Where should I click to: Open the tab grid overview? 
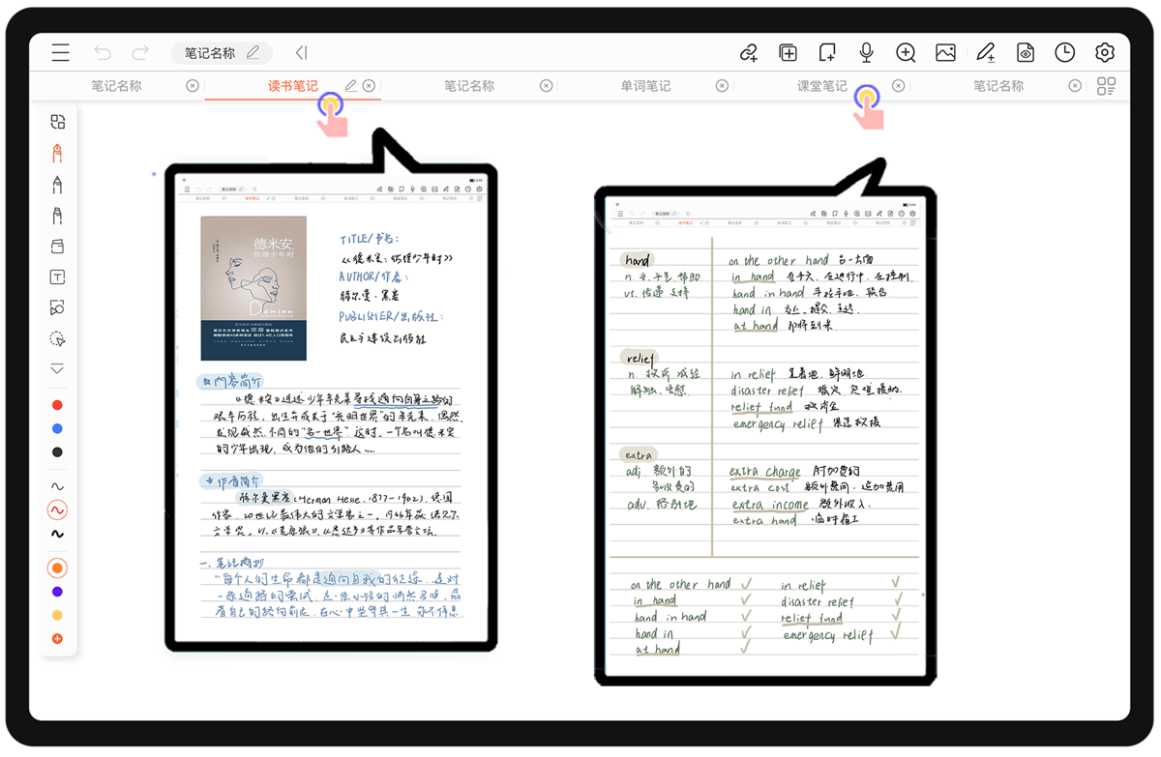[x=1107, y=86]
